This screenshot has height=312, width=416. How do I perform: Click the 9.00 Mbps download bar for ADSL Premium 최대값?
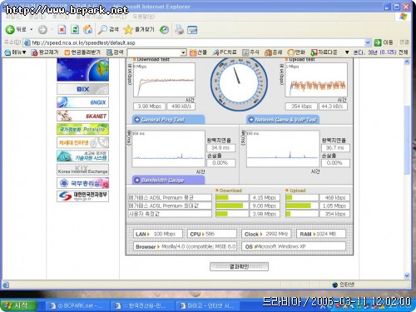[232, 206]
